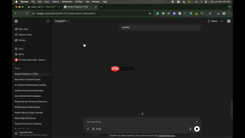
Task: Open the Tools menu in composer
Action: 97,129
